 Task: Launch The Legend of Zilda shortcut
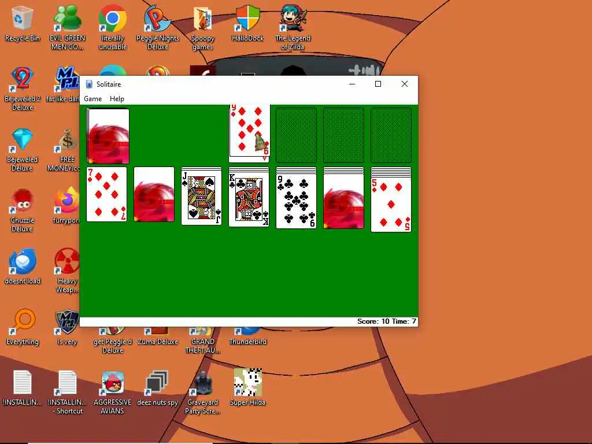click(x=293, y=28)
